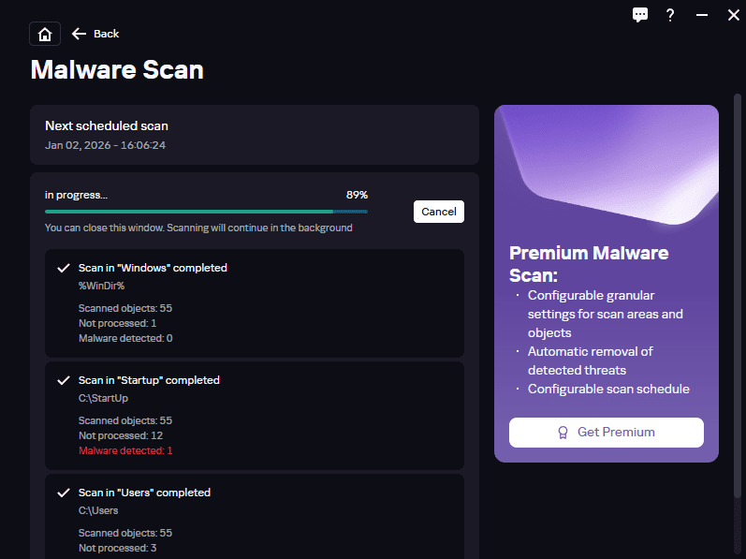Click the scan progress bar
Screen dimensions: 746x559
pos(206,212)
